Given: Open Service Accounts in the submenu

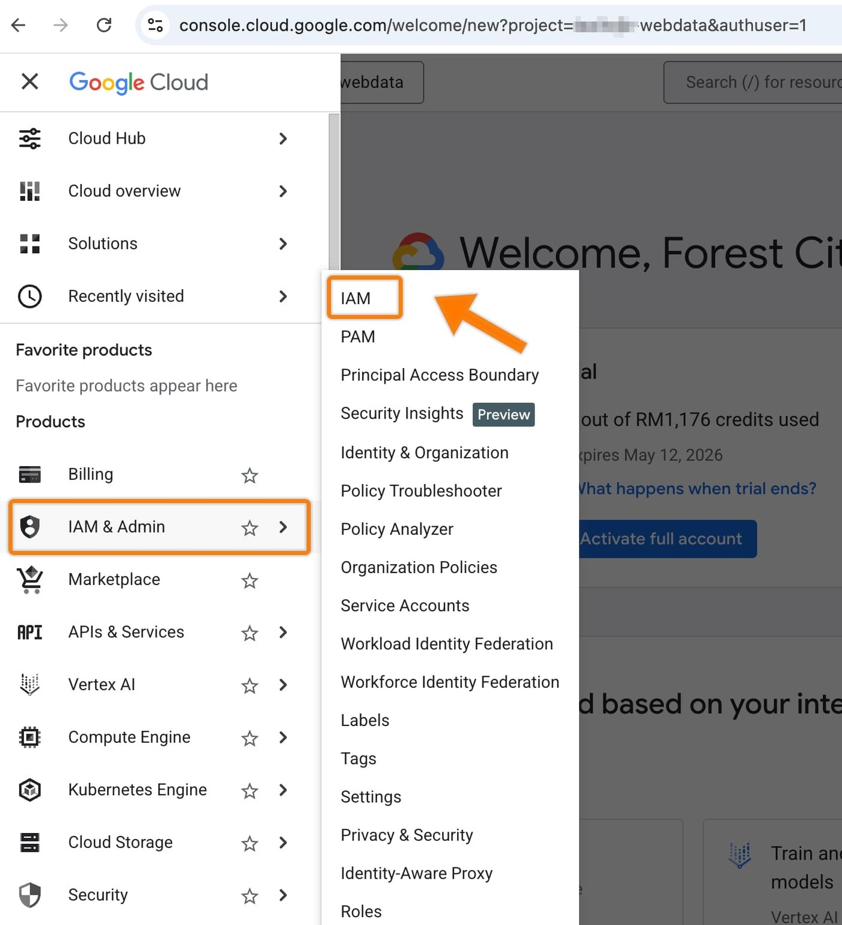Looking at the screenshot, I should [x=405, y=606].
